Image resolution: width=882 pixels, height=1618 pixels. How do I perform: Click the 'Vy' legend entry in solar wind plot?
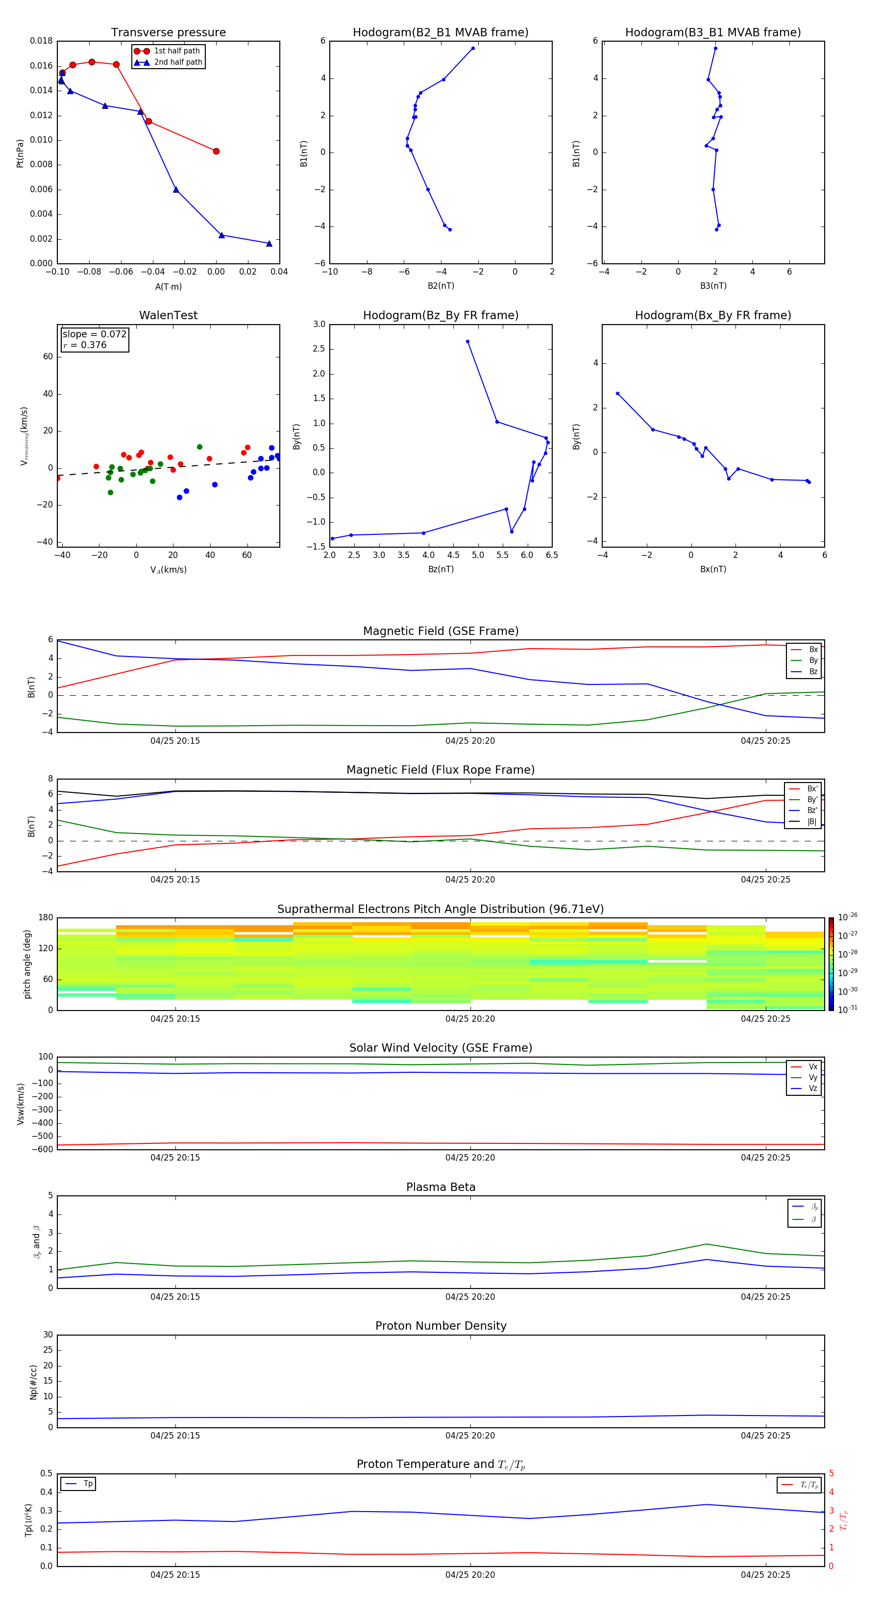[x=804, y=1077]
